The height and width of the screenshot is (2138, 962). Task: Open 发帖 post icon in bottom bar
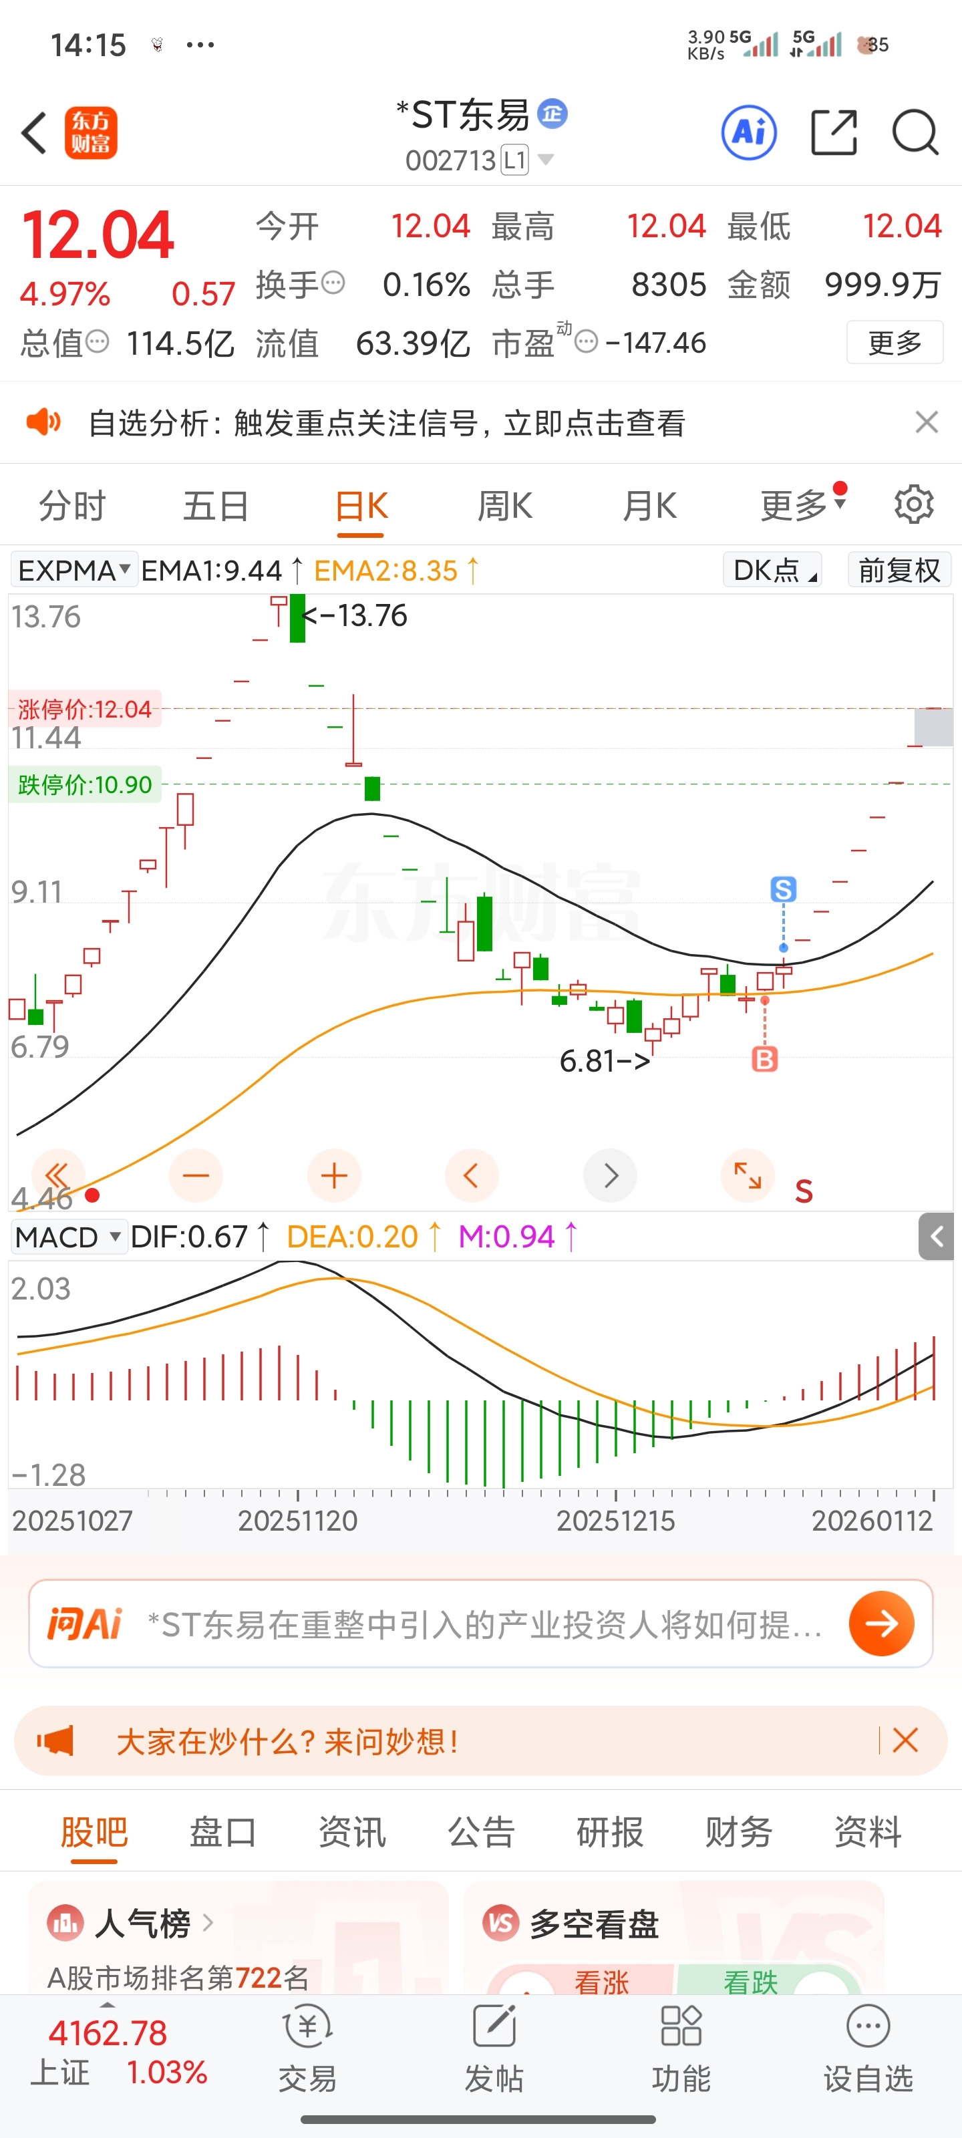tap(495, 2048)
